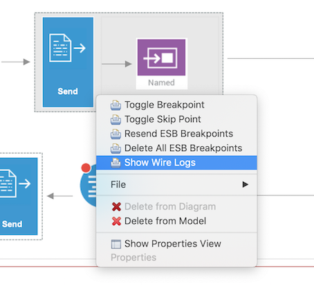This screenshot has height=291, width=314.
Task: Click the arrow connector between Send and Named
Action: tap(117, 64)
